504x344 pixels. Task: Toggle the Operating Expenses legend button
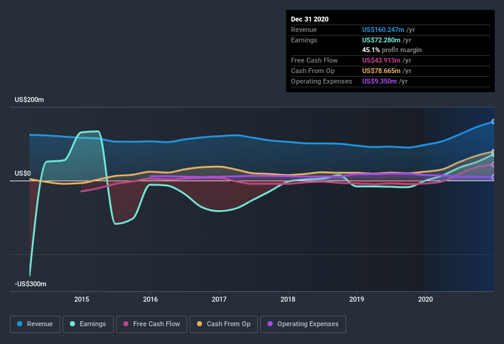pos(303,324)
